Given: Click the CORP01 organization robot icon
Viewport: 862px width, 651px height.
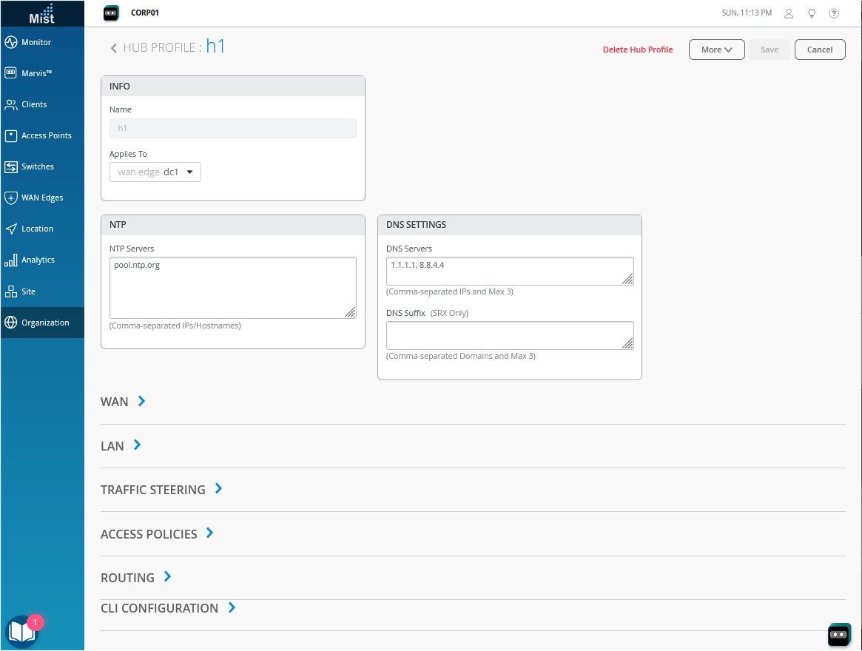Looking at the screenshot, I should click(x=111, y=13).
